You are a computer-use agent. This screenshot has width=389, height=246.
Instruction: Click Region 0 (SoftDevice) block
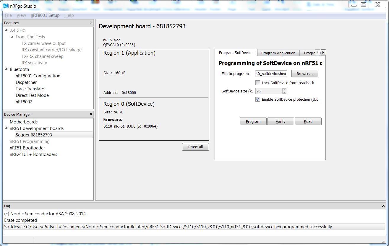(x=154, y=119)
